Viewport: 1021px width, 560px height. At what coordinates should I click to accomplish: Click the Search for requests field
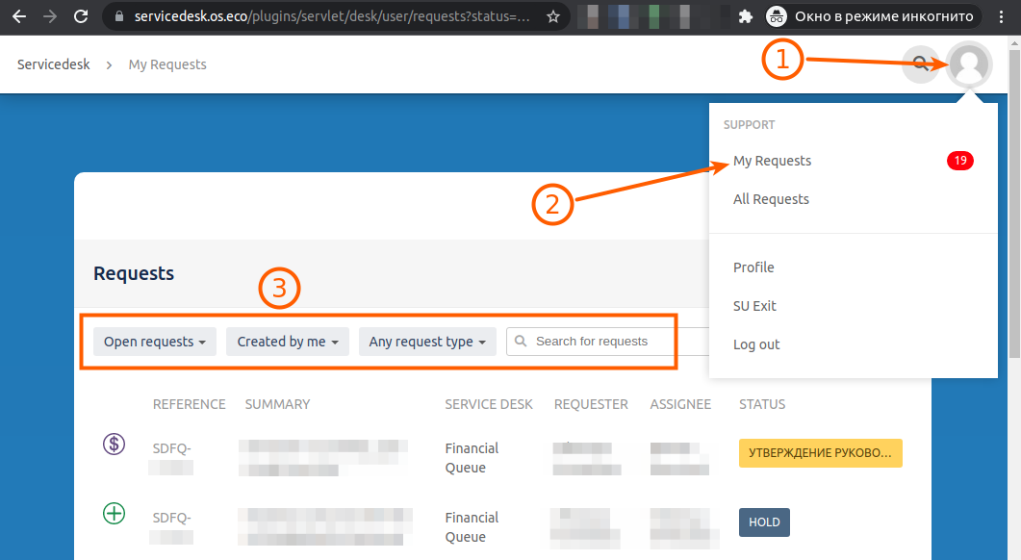[x=601, y=342]
